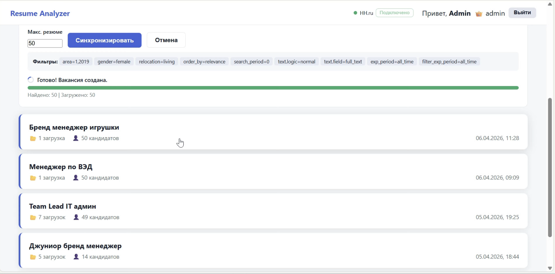Click the scrollbar down arrow
Viewport: 555px width, 274px height.
550,268
